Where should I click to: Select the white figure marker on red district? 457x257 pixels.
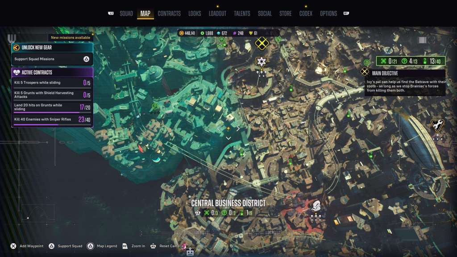pyautogui.click(x=316, y=206)
